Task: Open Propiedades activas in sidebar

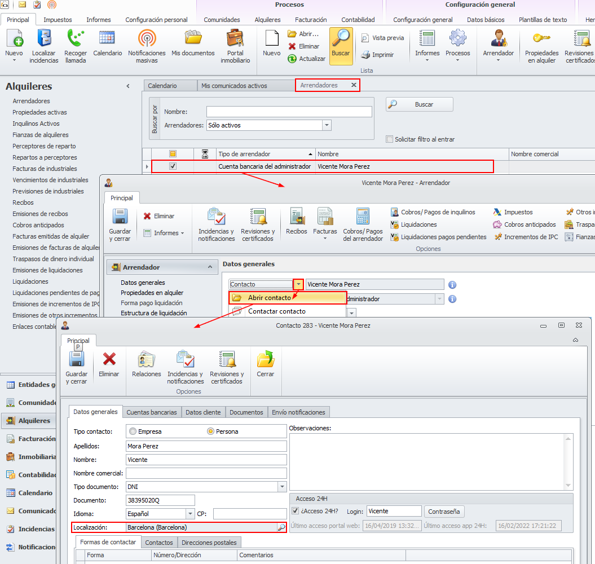Action: pyautogui.click(x=39, y=112)
